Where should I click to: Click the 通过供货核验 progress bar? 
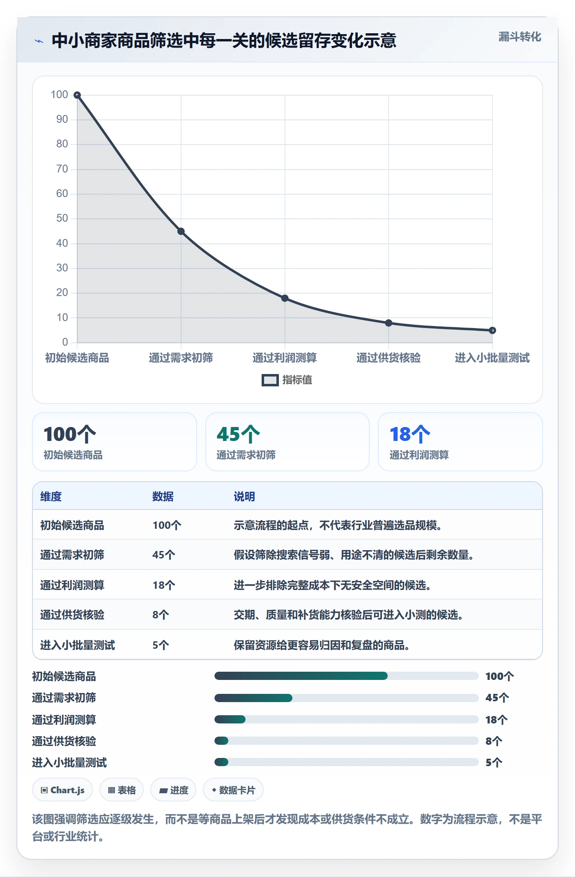(347, 741)
